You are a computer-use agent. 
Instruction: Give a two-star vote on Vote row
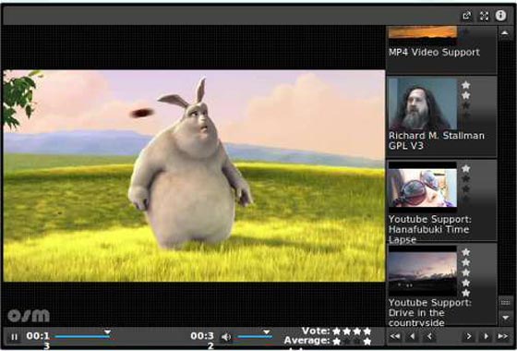pos(346,331)
